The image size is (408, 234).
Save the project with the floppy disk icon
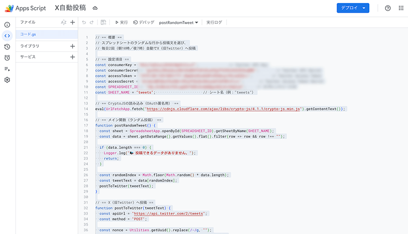[x=104, y=22]
